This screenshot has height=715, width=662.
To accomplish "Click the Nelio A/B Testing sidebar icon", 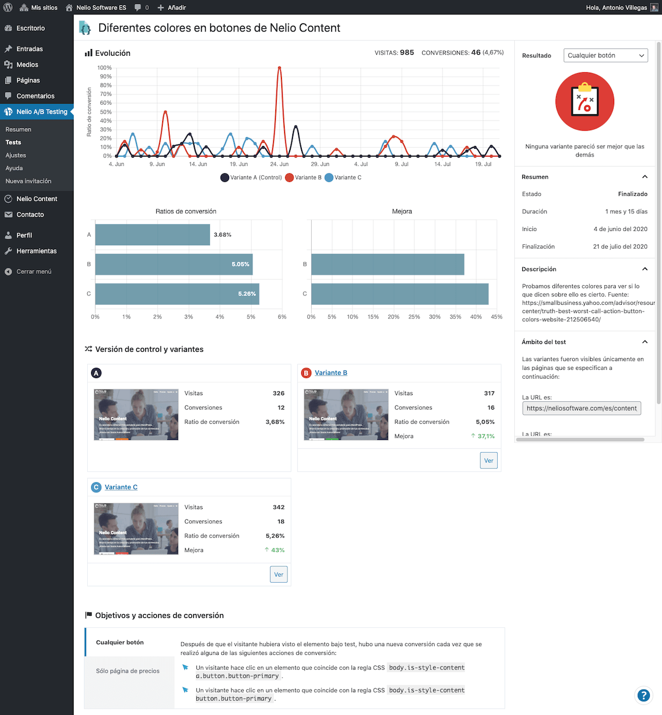I will coord(8,111).
